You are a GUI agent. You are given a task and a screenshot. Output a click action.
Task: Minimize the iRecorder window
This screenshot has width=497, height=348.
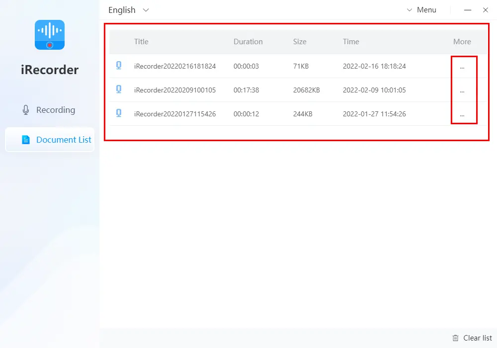pyautogui.click(x=468, y=10)
